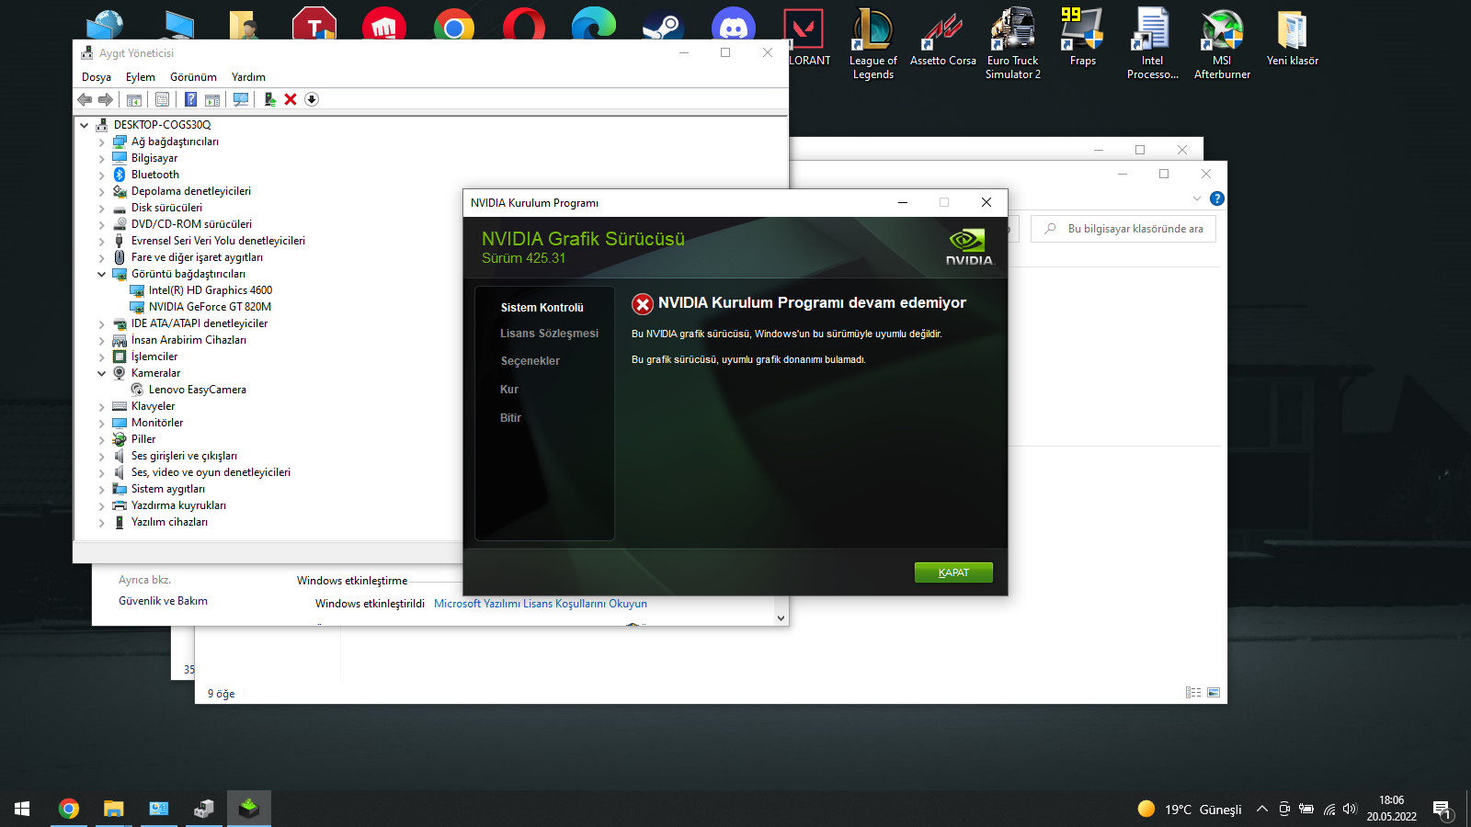Collapse the Görüntü bağdaştırıcıları node
The height and width of the screenshot is (827, 1471).
(102, 274)
